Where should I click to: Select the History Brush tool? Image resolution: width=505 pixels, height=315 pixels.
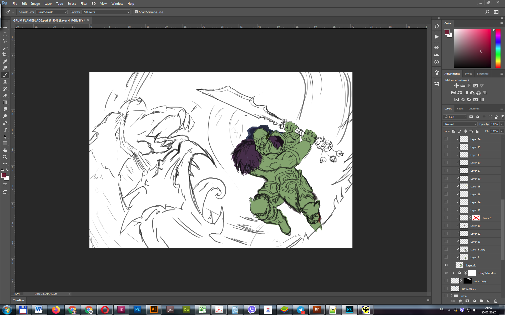tap(5, 89)
